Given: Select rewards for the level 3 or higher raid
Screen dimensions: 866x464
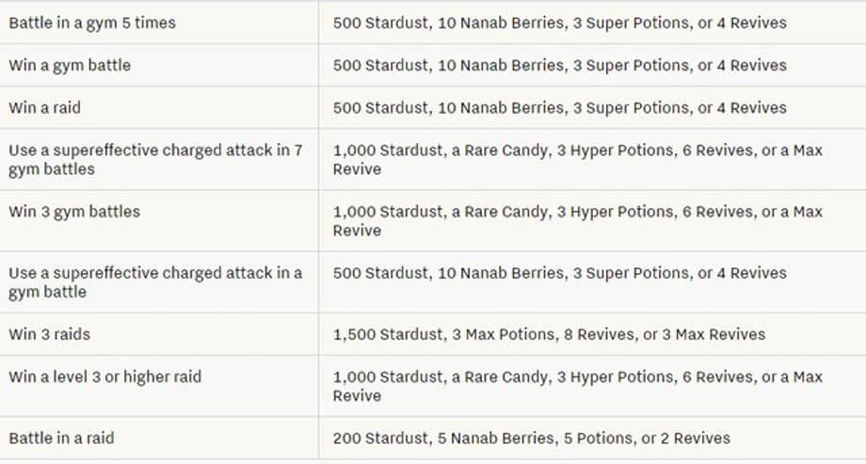Looking at the screenshot, I should point(577,386).
